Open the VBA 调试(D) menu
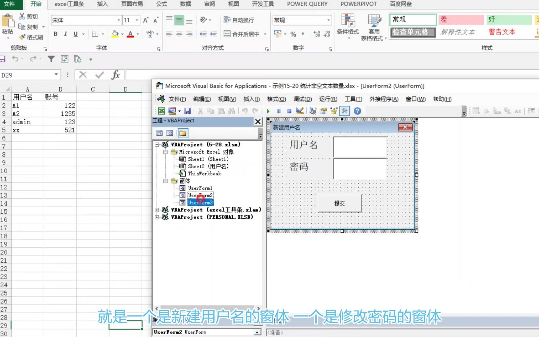 [x=302, y=99]
